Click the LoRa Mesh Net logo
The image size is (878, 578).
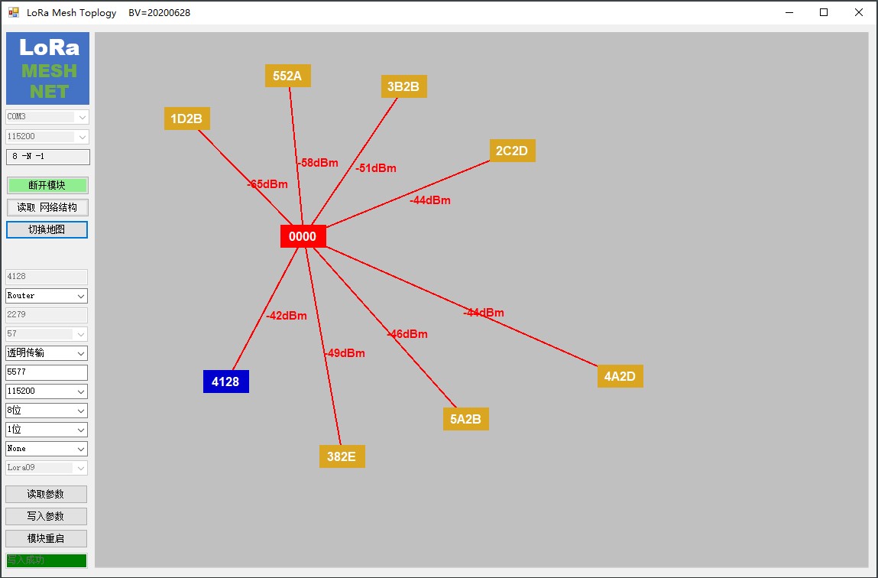tap(47, 68)
